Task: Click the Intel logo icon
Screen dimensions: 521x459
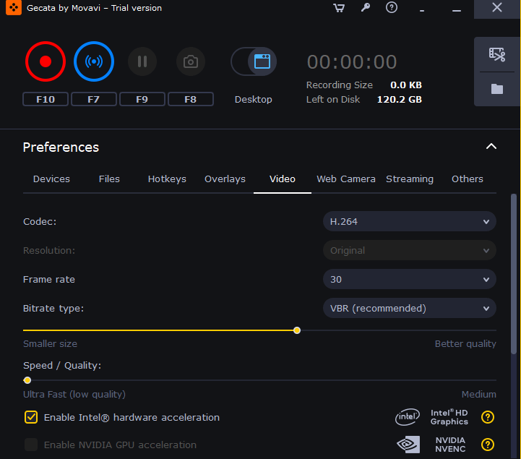Action: (x=408, y=417)
